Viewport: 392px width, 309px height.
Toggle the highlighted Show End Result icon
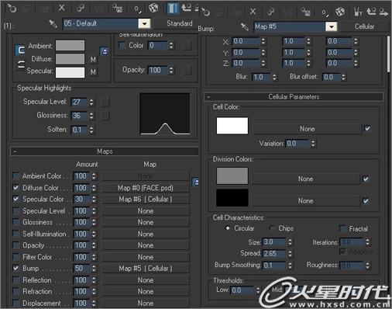(173, 8)
